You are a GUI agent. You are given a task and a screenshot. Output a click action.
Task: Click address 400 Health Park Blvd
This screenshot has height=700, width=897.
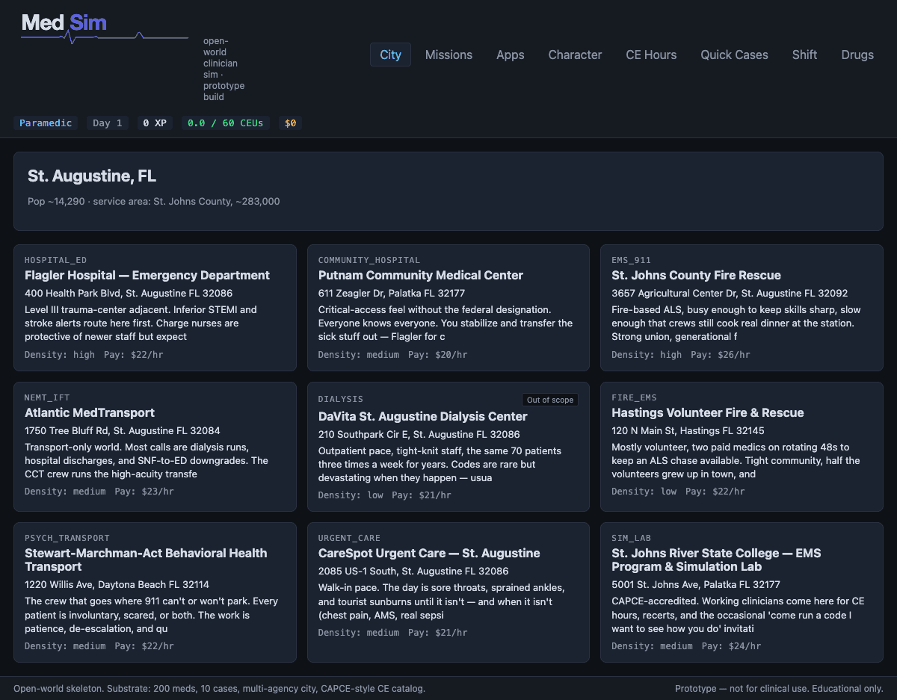129,294
